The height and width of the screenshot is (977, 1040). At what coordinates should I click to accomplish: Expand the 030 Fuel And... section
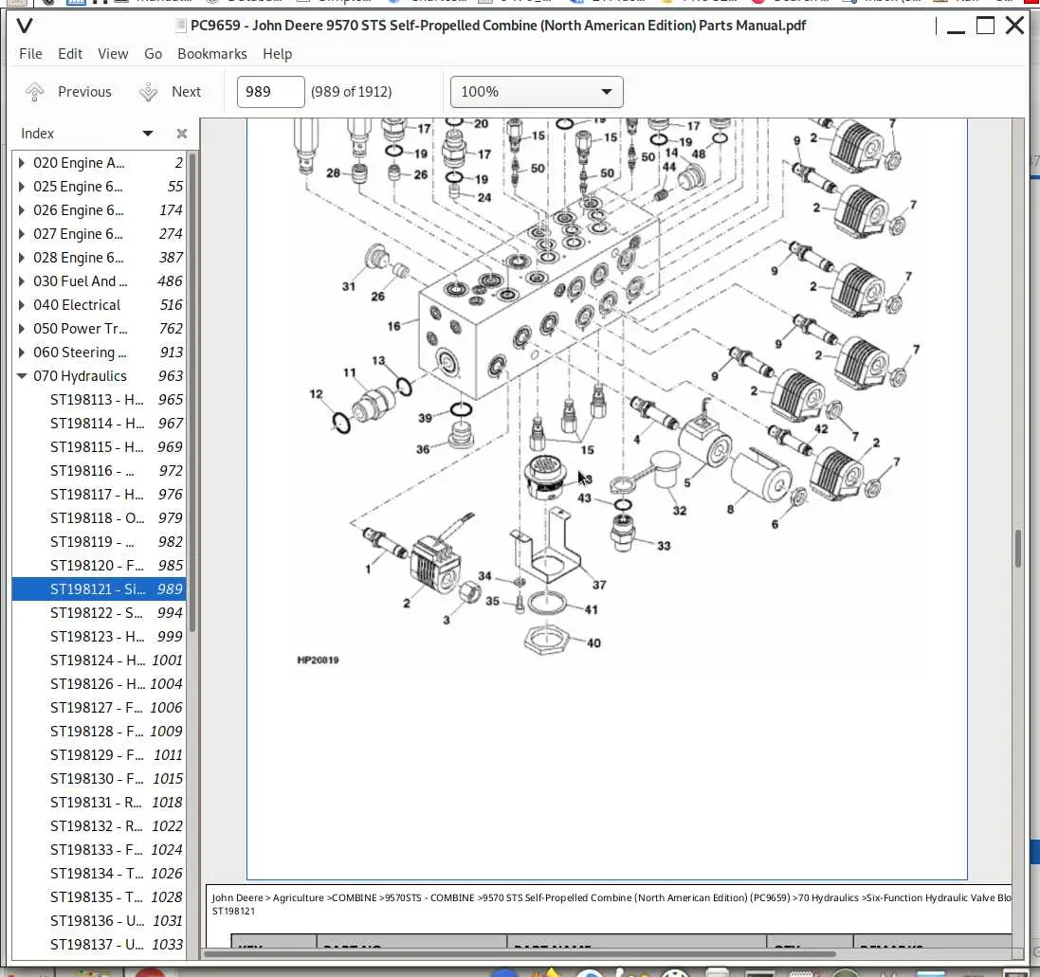coord(21,281)
